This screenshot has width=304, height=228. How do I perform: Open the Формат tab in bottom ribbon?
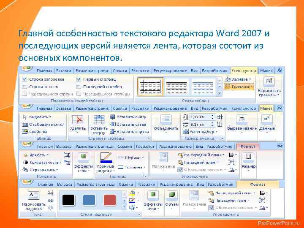(x=258, y=184)
